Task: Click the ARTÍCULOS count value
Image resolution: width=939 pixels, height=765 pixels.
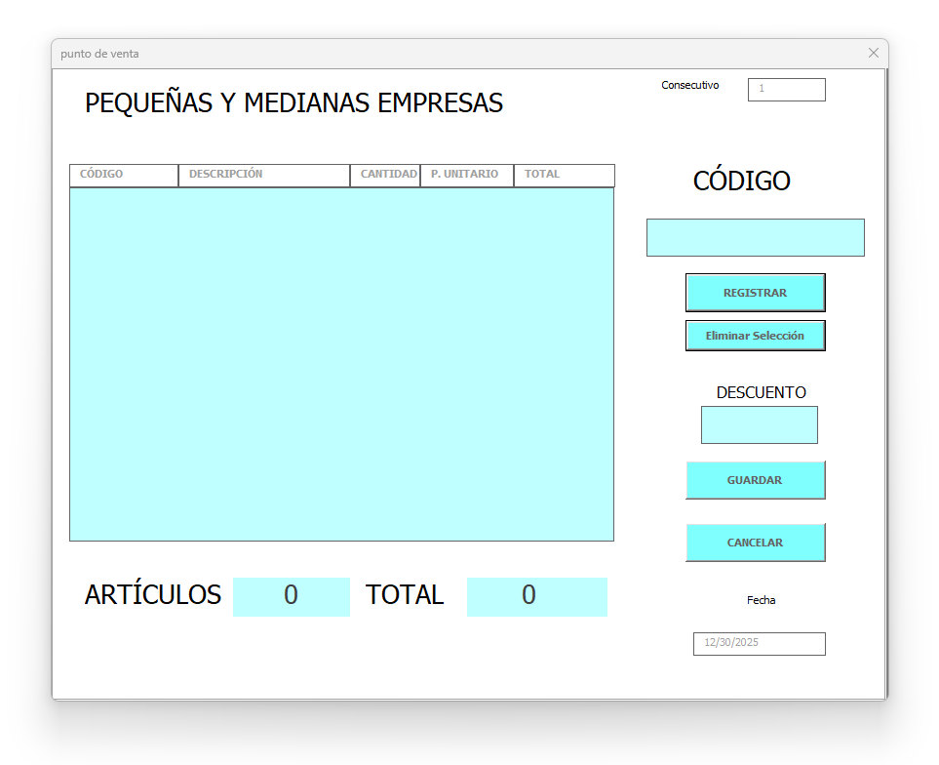Action: 291,596
